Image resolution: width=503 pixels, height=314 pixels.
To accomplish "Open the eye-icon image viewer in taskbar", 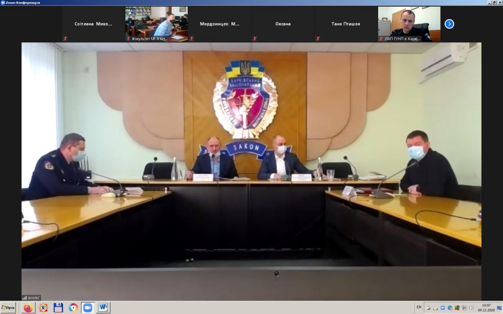I will 43,308.
